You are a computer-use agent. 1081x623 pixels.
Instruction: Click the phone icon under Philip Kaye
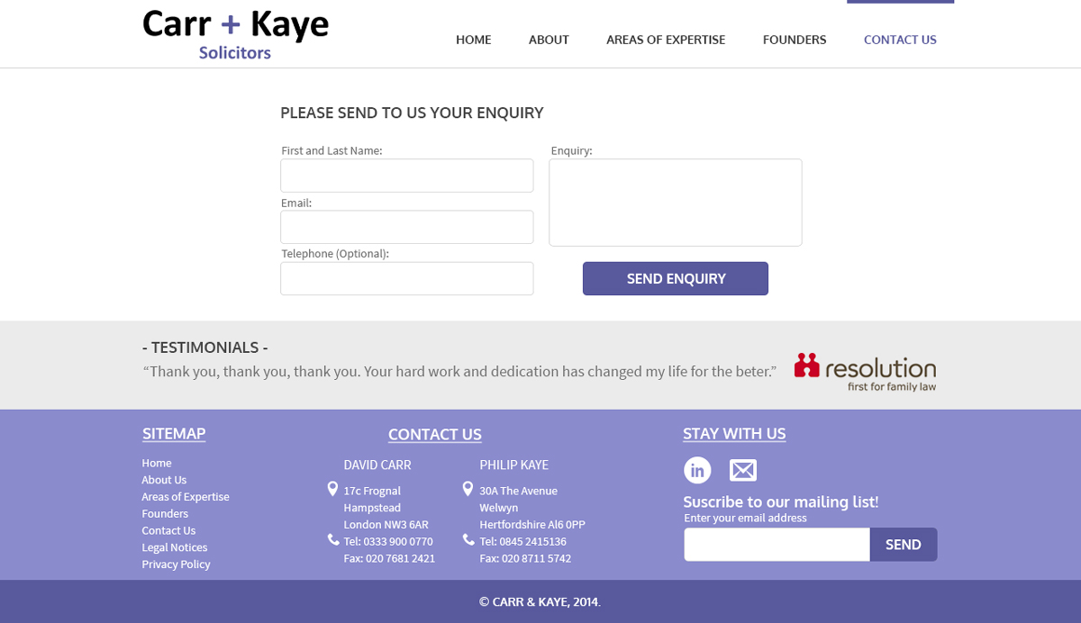[x=468, y=539]
